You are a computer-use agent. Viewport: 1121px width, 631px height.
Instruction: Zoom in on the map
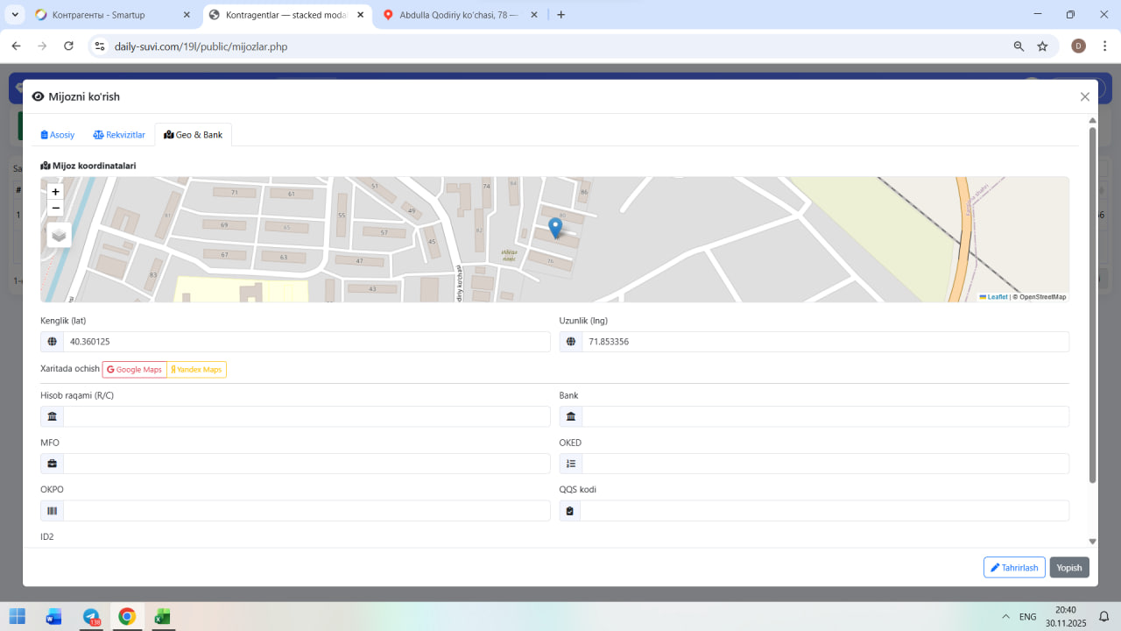click(x=56, y=192)
